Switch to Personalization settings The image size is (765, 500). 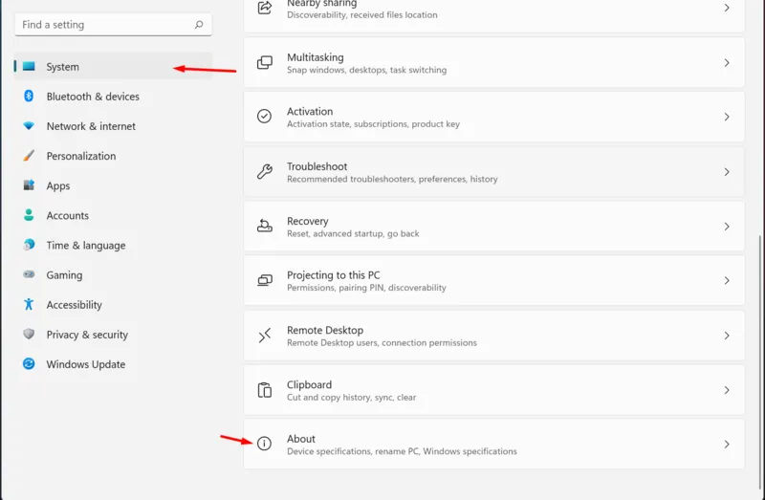click(x=113, y=156)
